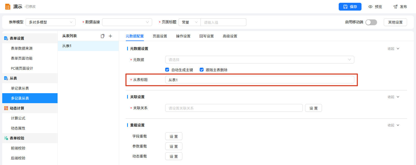Viewport: 416px width, 165px height.
Task: Toggle the 启用移动端 switch
Action: click(371, 22)
